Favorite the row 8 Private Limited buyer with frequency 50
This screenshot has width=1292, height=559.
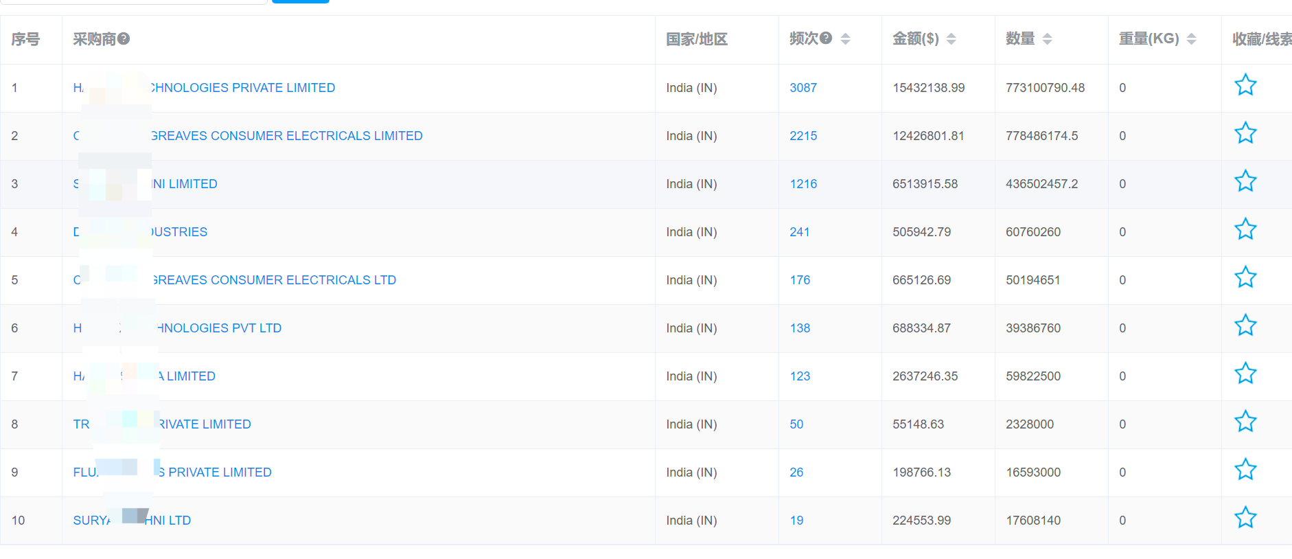[1245, 422]
